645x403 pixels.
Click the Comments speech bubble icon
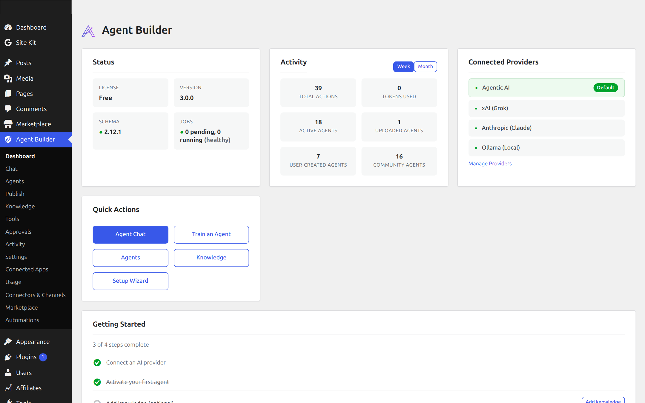tap(8, 109)
